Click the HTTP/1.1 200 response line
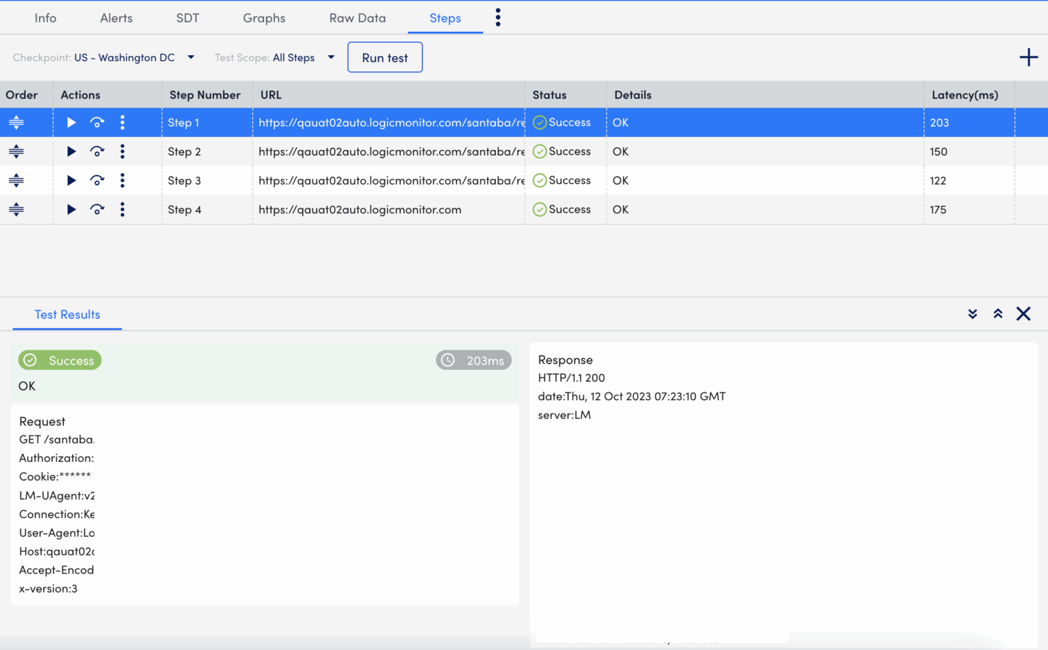Image resolution: width=1048 pixels, height=650 pixels. click(x=572, y=377)
